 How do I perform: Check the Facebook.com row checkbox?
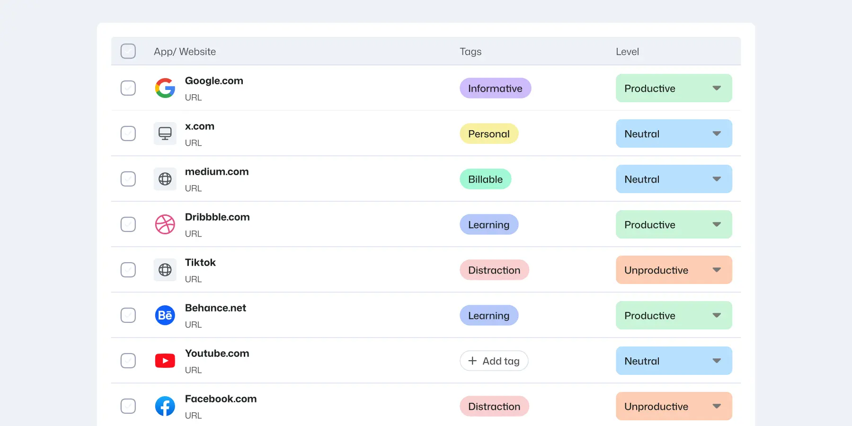[x=128, y=406]
